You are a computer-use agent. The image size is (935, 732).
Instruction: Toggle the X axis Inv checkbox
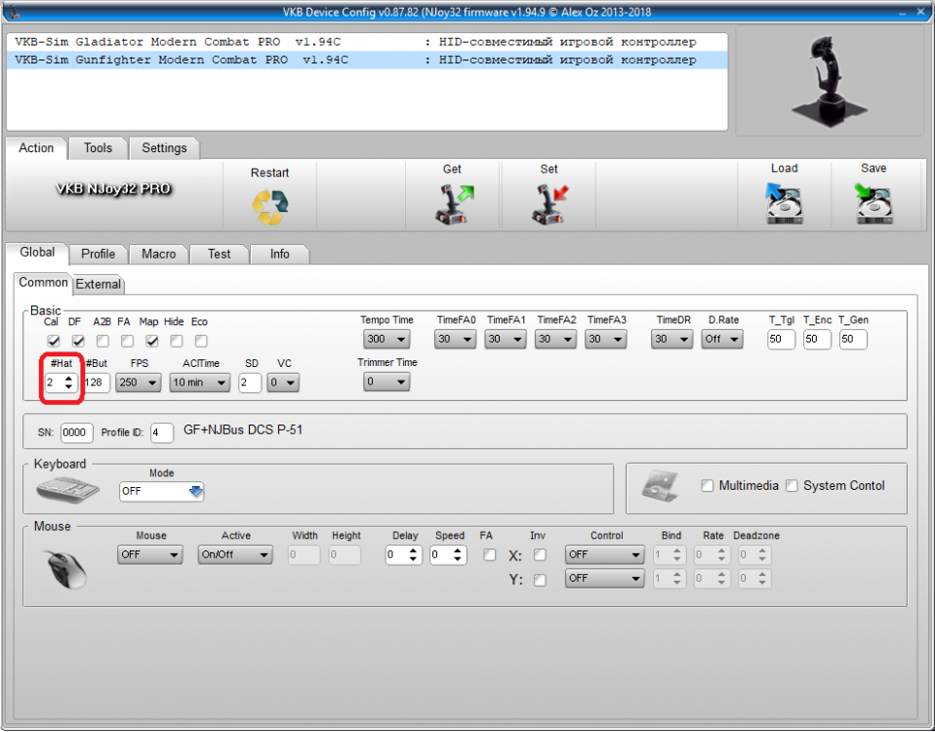(x=540, y=555)
